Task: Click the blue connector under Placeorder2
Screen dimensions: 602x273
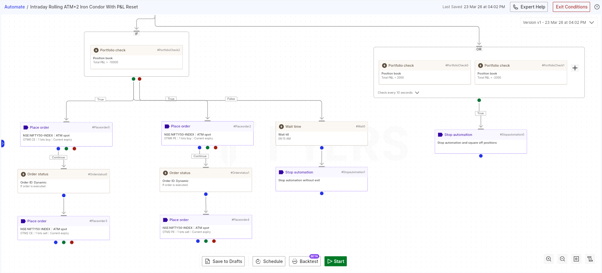Action: point(199,147)
